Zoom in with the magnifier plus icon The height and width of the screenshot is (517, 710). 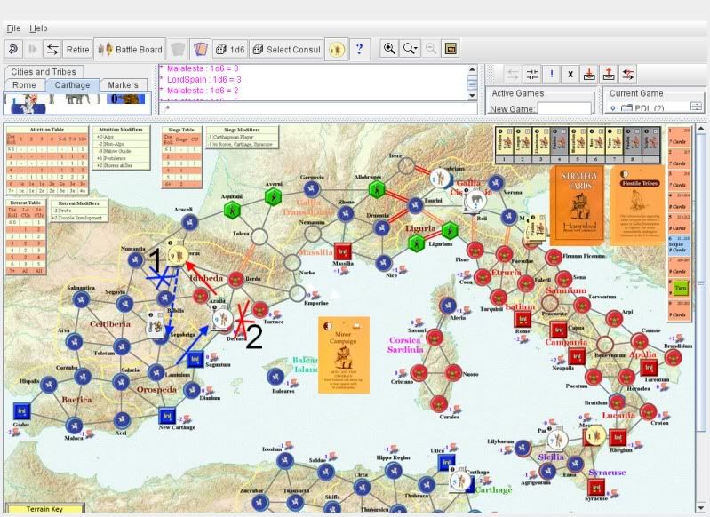(x=389, y=49)
